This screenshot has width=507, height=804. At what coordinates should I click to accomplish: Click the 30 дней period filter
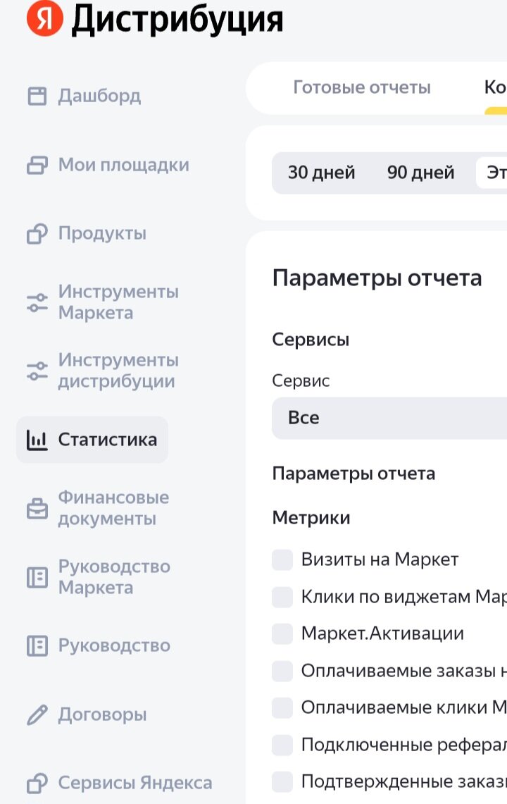pos(320,172)
